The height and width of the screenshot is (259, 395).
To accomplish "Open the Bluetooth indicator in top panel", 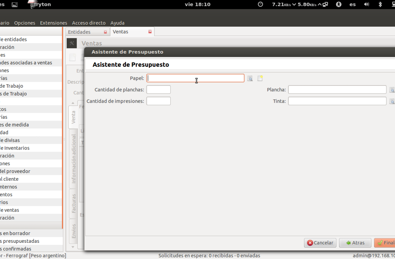I will 380,4.
